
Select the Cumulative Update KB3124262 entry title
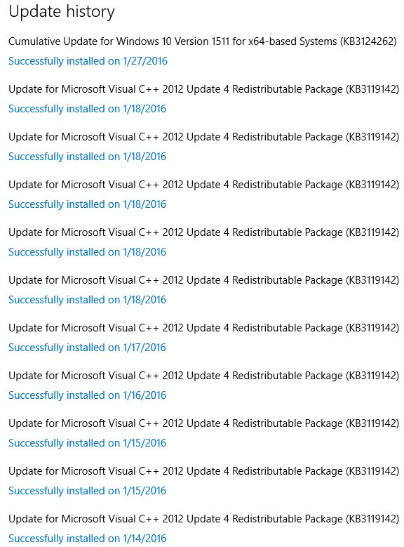203,41
